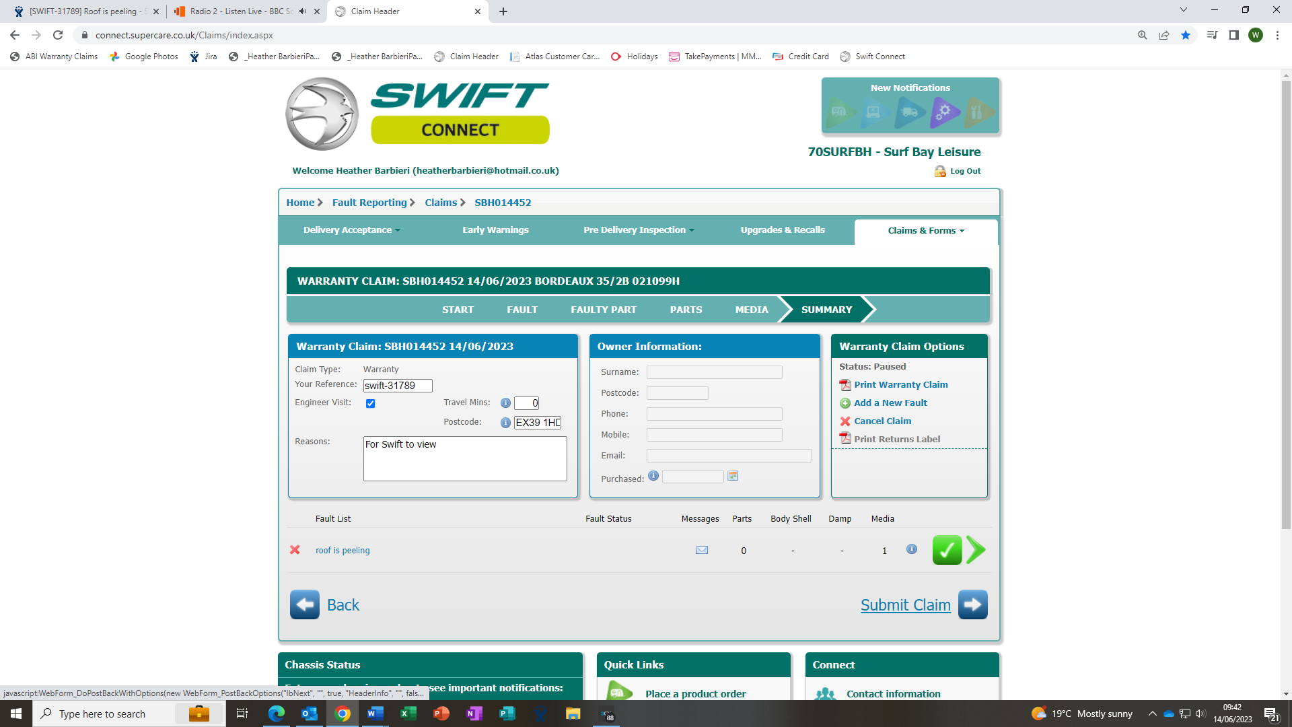Click the red X delete fault icon
Viewport: 1292px width, 727px height.
(295, 550)
